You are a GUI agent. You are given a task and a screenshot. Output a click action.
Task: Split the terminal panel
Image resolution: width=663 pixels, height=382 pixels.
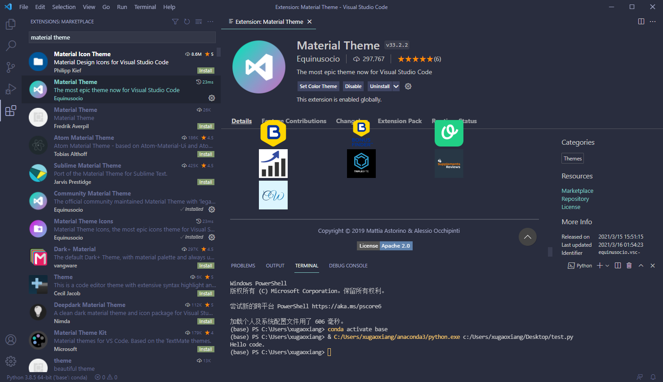(x=618, y=266)
